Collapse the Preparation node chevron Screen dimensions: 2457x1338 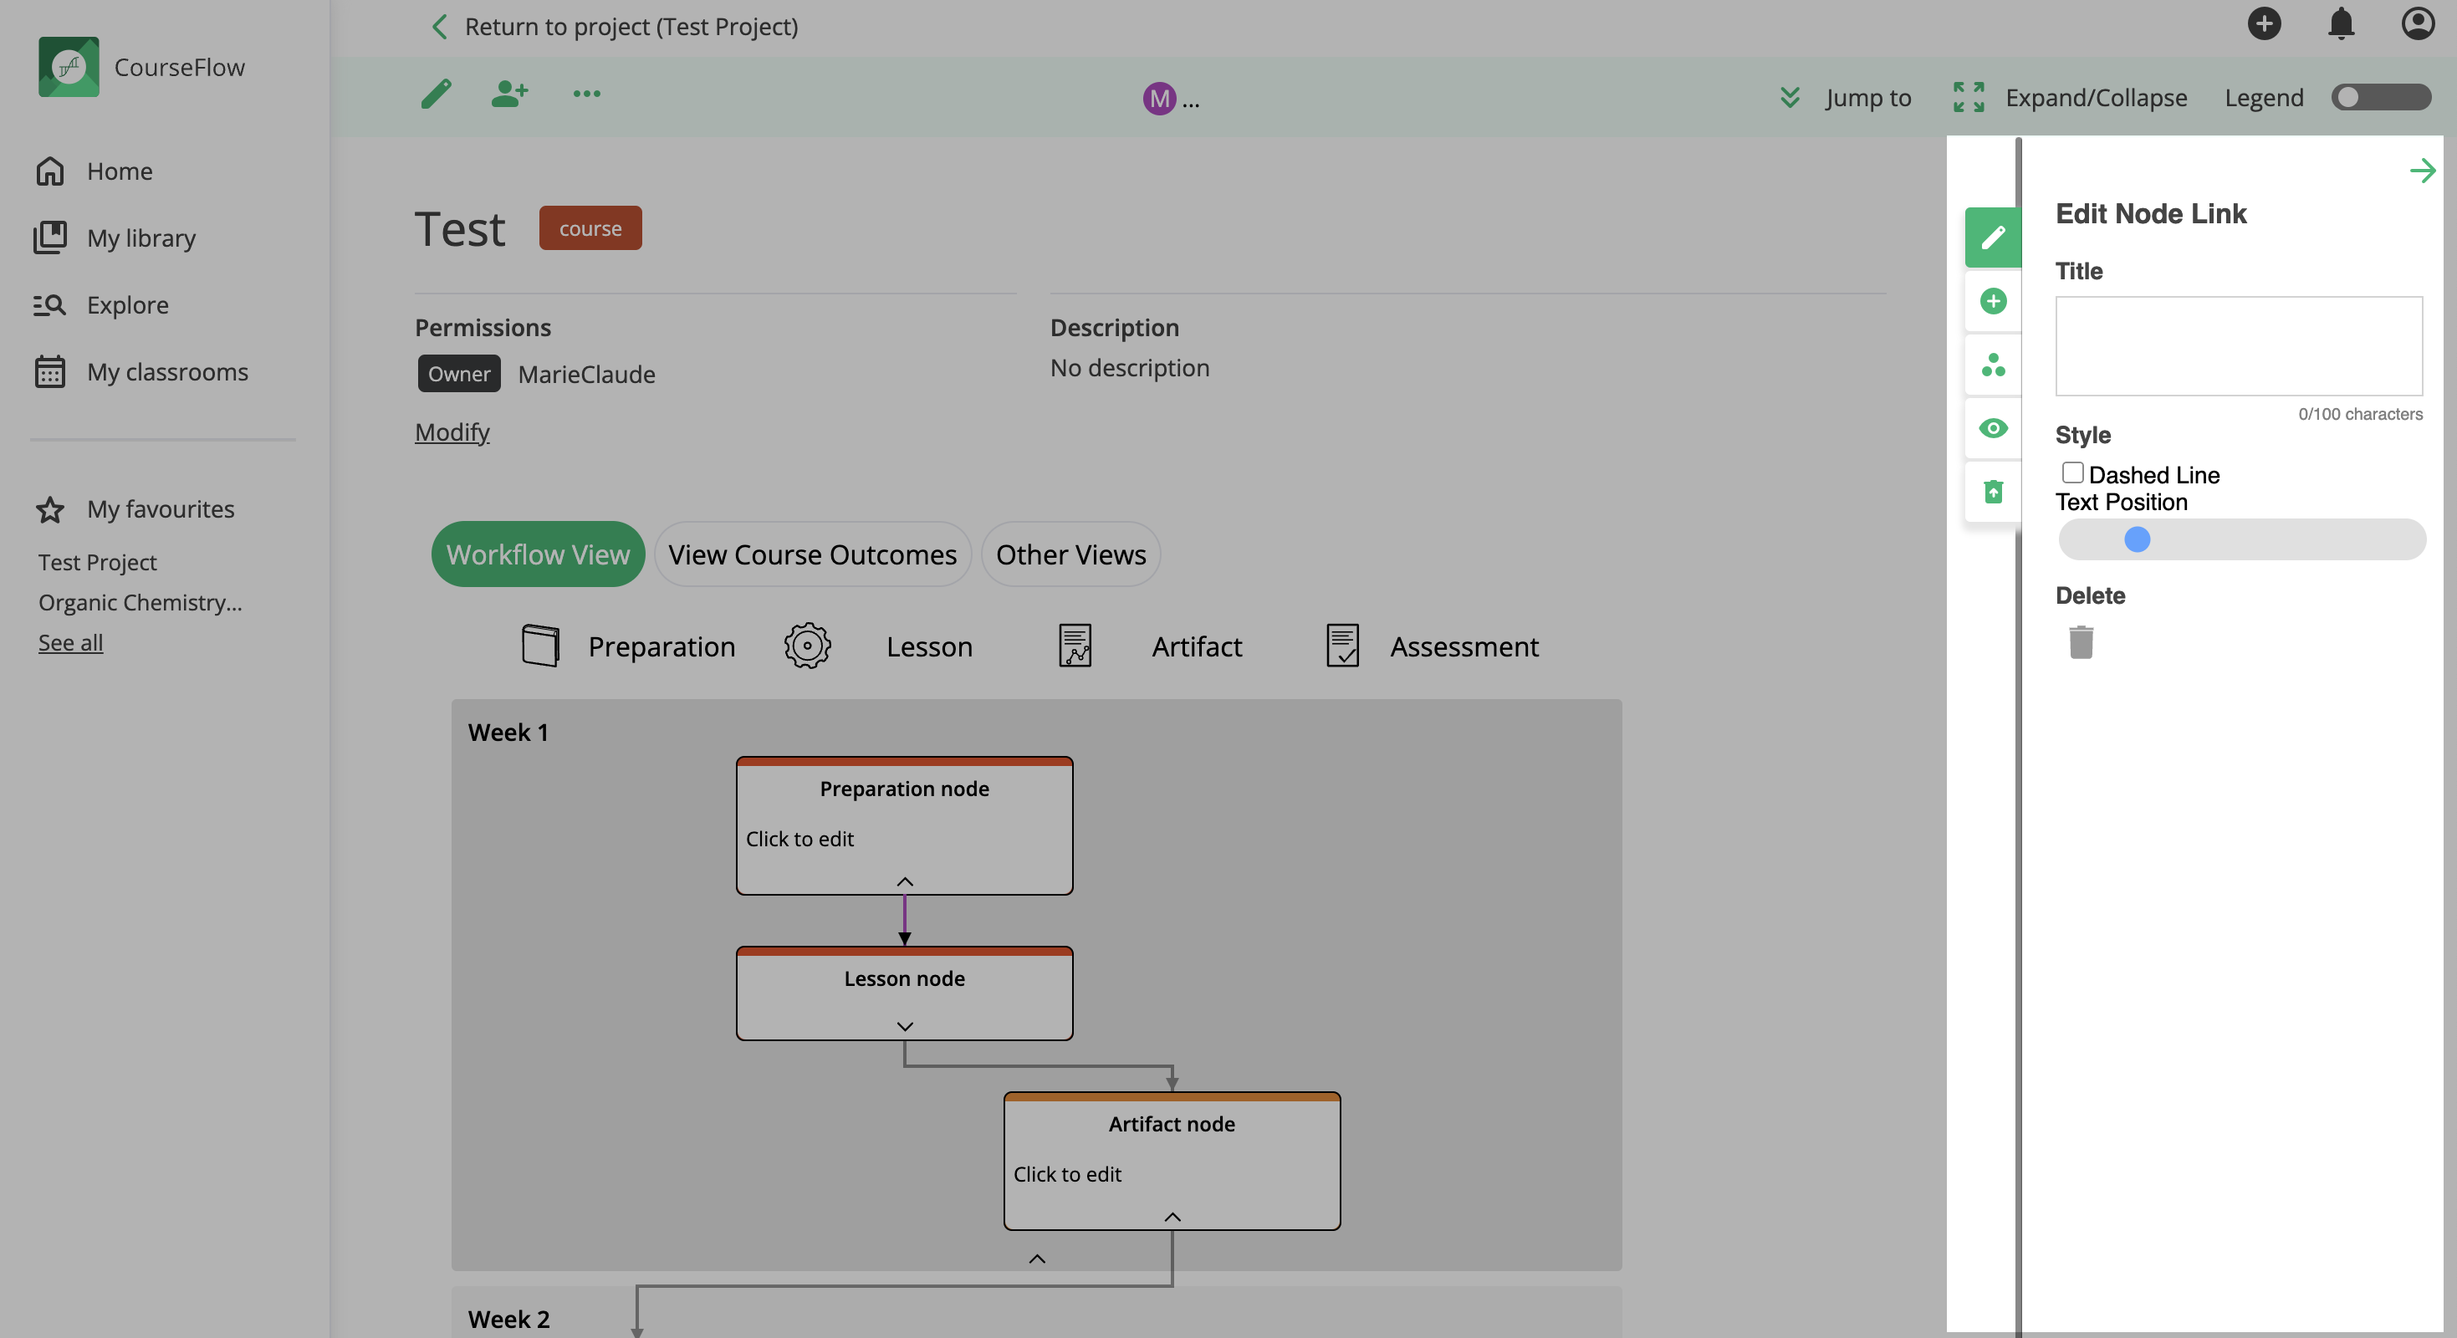tap(904, 881)
